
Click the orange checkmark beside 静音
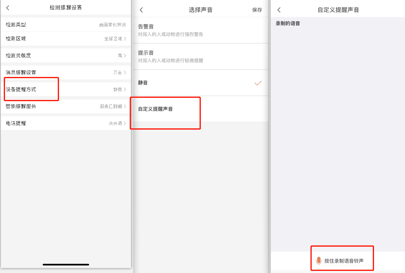(258, 83)
